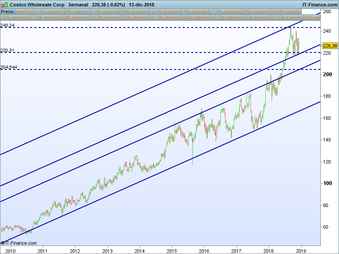Click the Costco Wholesale Corp title
The height and width of the screenshot is (254, 339).
coord(37,5)
